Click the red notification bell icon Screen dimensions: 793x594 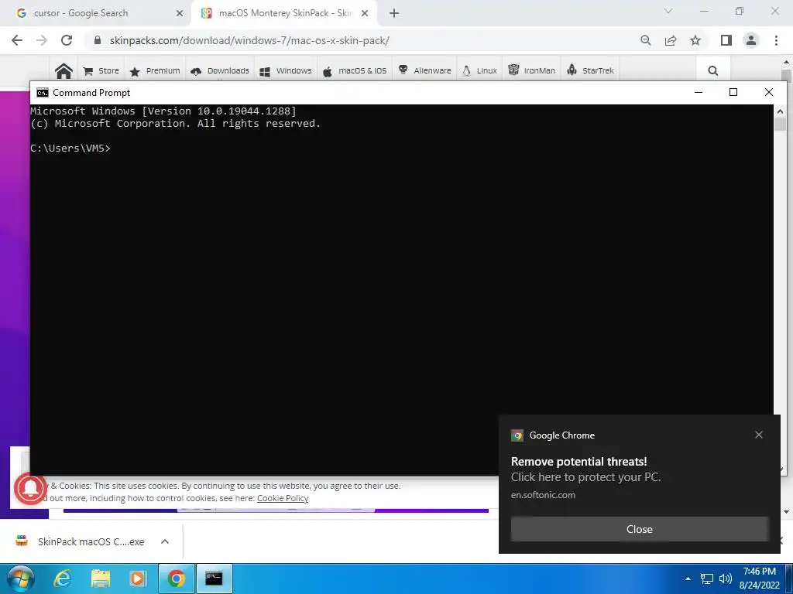30,489
